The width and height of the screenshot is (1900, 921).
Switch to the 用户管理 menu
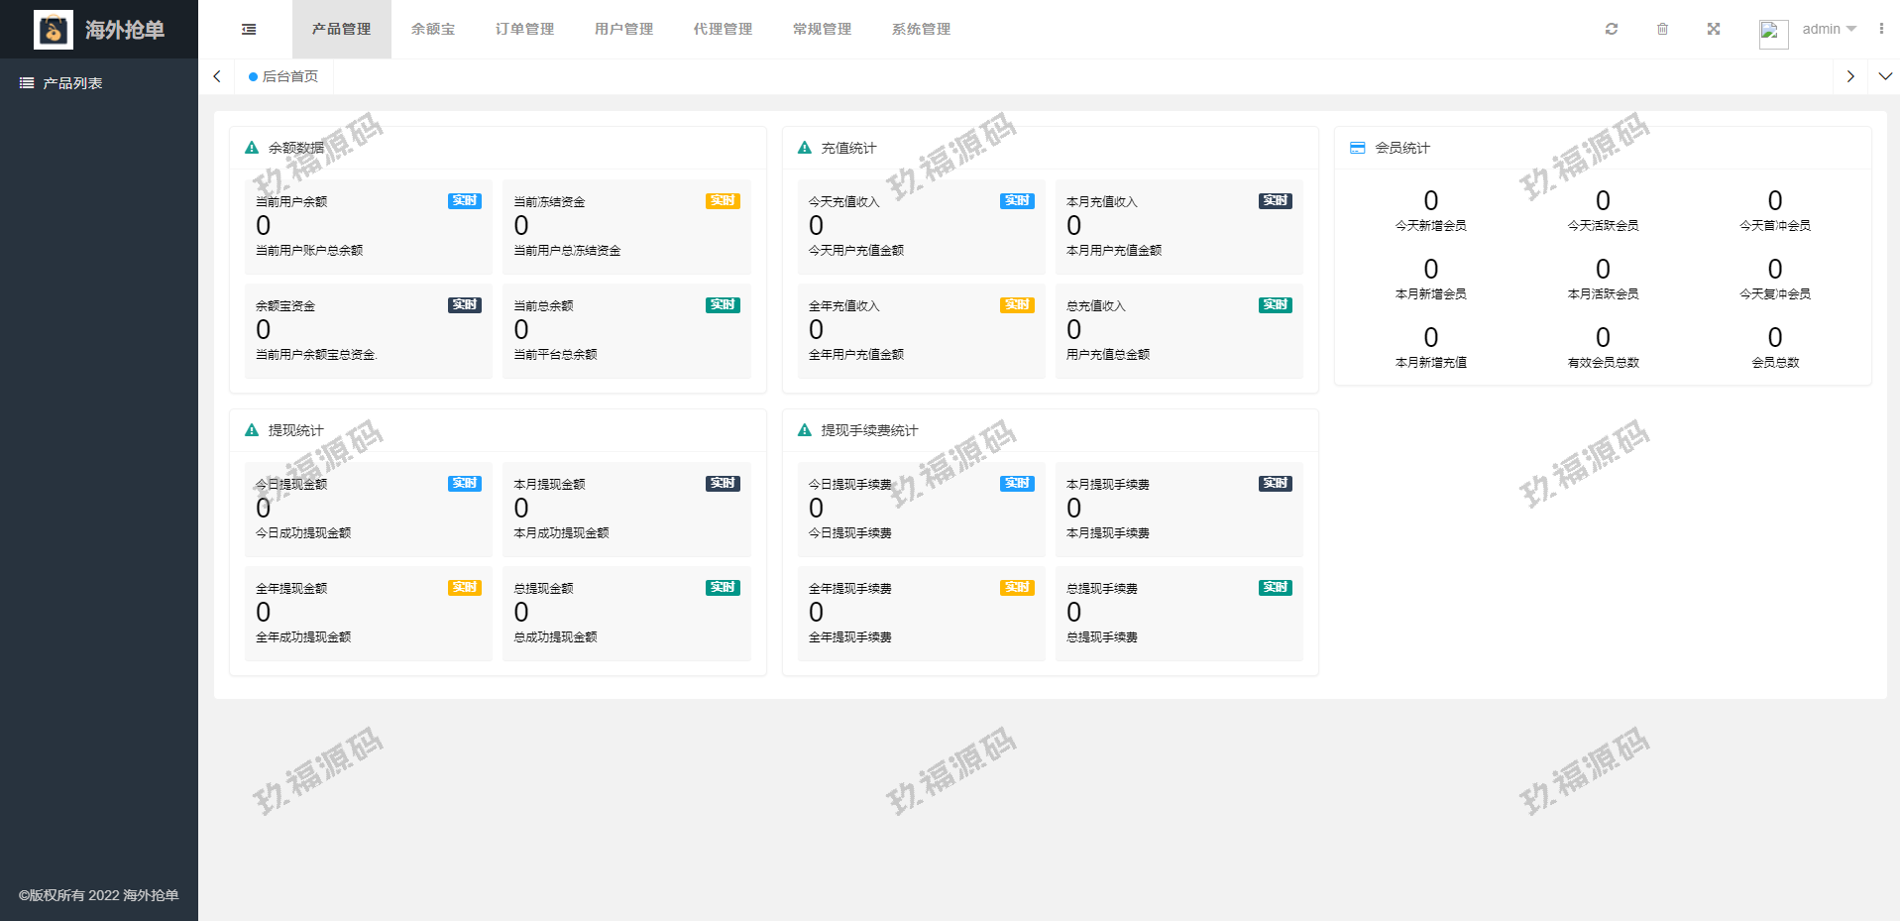[x=623, y=29]
